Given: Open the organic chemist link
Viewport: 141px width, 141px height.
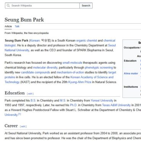Looking at the screenshot, I should coord(87,40).
